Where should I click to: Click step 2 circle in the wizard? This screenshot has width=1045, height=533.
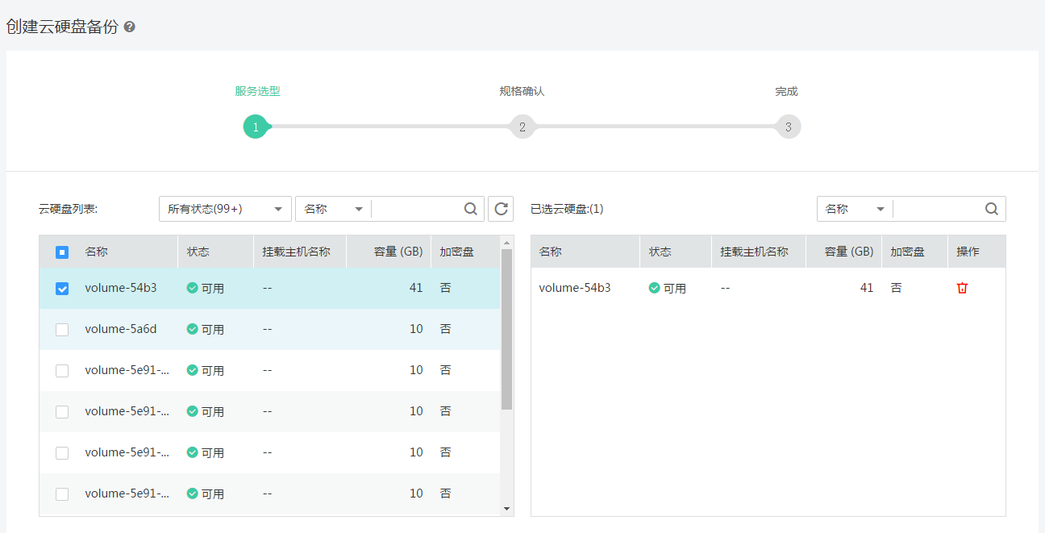coord(522,127)
